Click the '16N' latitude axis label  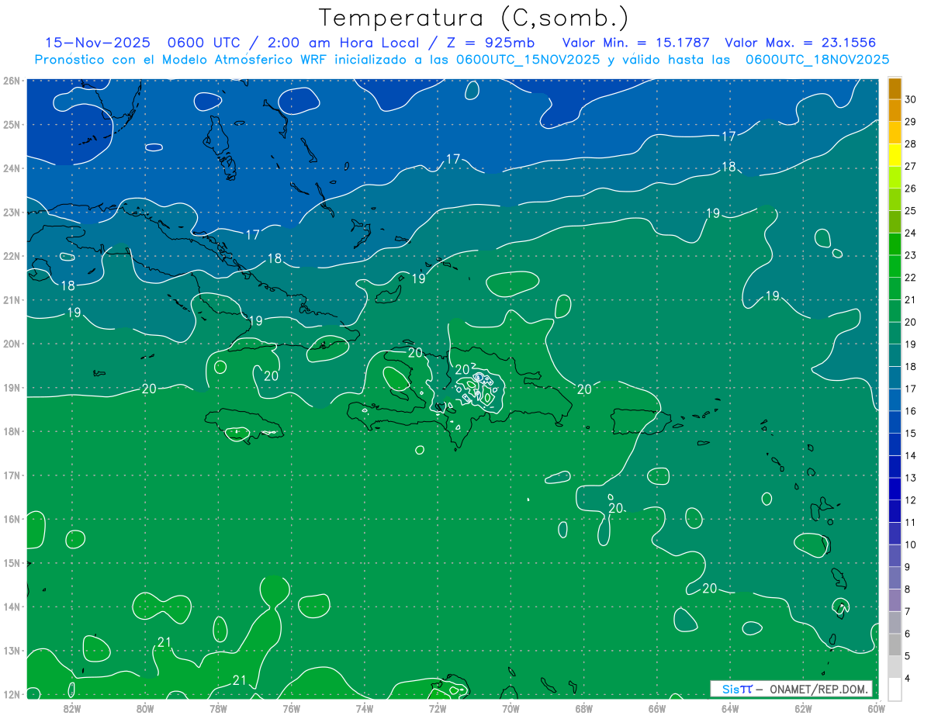pos(12,519)
